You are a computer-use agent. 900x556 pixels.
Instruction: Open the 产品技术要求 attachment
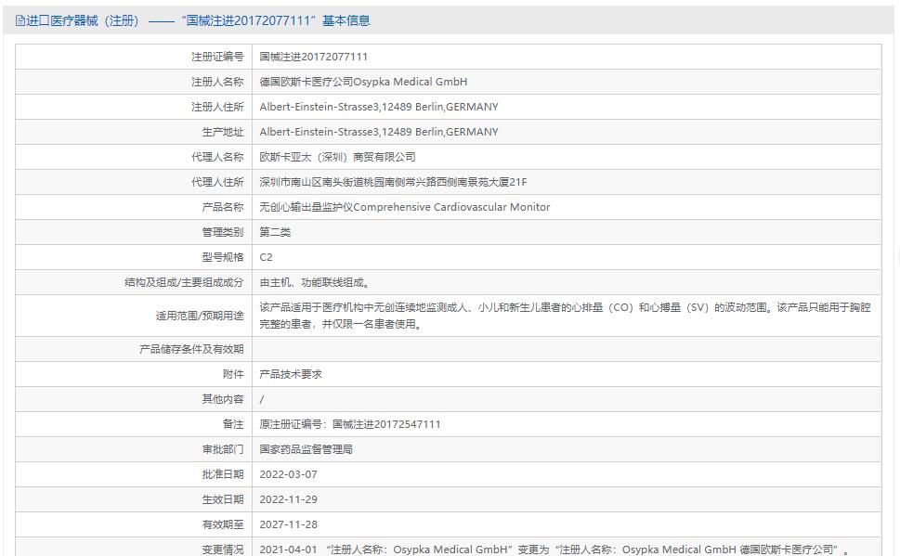pos(291,374)
